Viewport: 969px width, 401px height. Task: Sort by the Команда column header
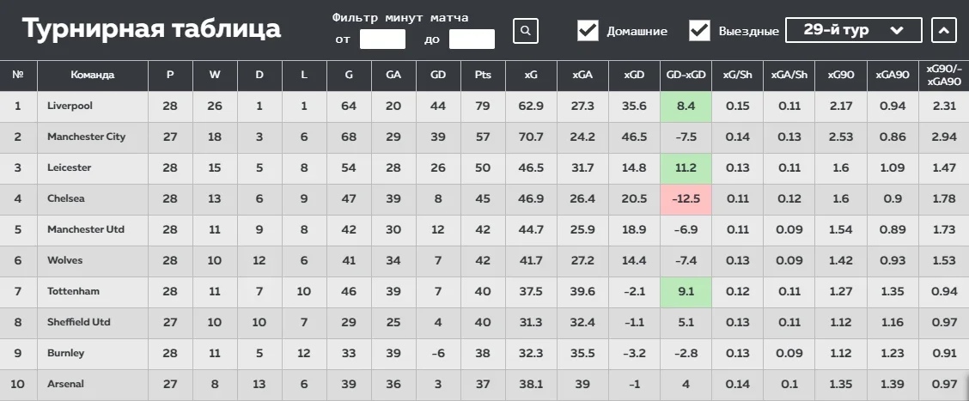pos(93,75)
